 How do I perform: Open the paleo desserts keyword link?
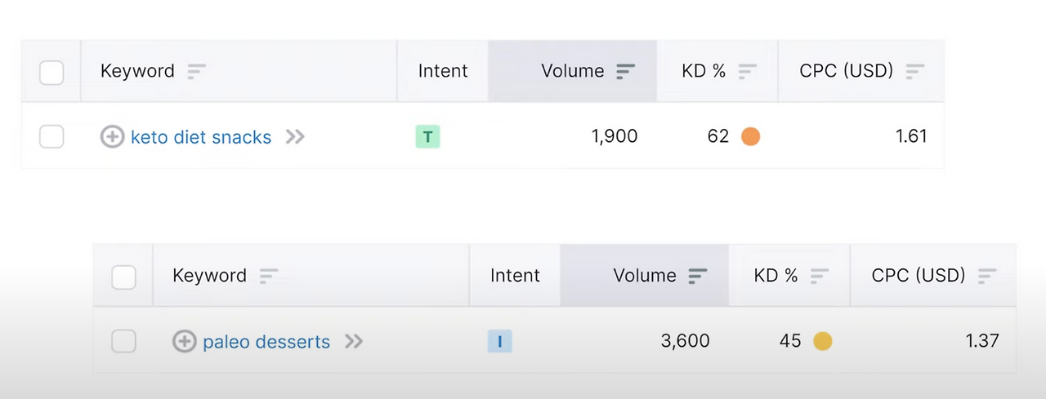tap(266, 342)
